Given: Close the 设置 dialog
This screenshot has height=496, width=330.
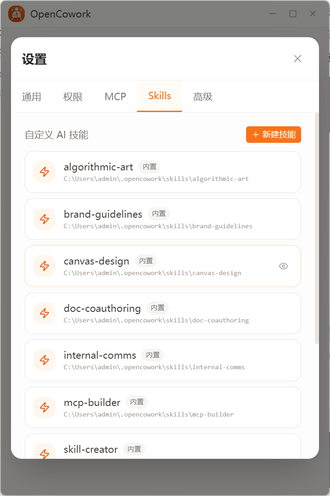Looking at the screenshot, I should click(297, 58).
